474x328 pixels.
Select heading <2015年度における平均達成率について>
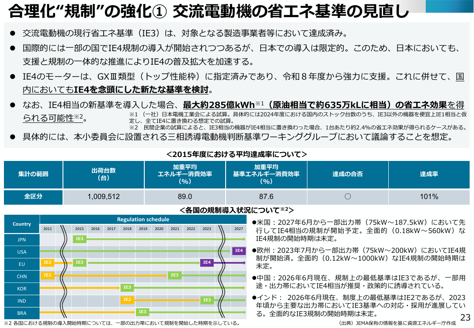point(237,154)
